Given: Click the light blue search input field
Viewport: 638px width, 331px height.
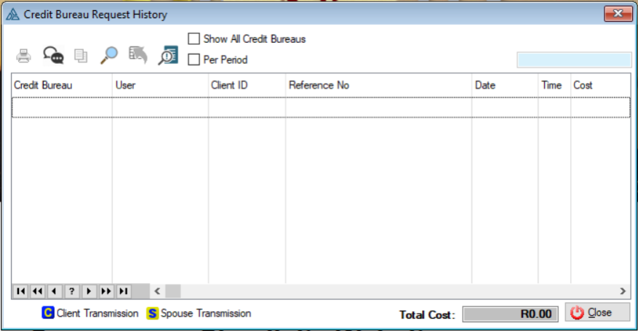Looking at the screenshot, I should pyautogui.click(x=574, y=60).
